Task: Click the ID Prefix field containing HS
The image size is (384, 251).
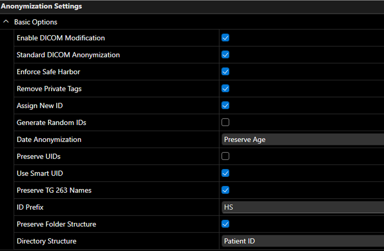Action: tap(302, 208)
